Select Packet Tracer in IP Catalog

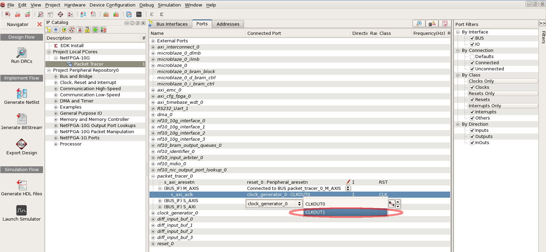coord(88,64)
